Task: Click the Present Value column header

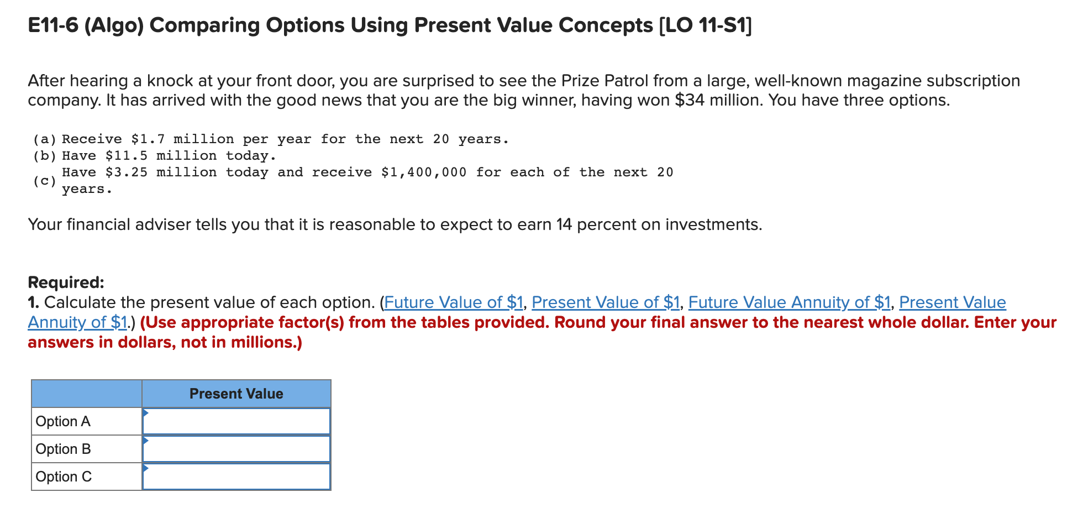Action: pyautogui.click(x=236, y=394)
